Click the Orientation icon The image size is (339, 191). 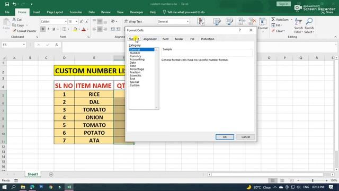click(113, 21)
